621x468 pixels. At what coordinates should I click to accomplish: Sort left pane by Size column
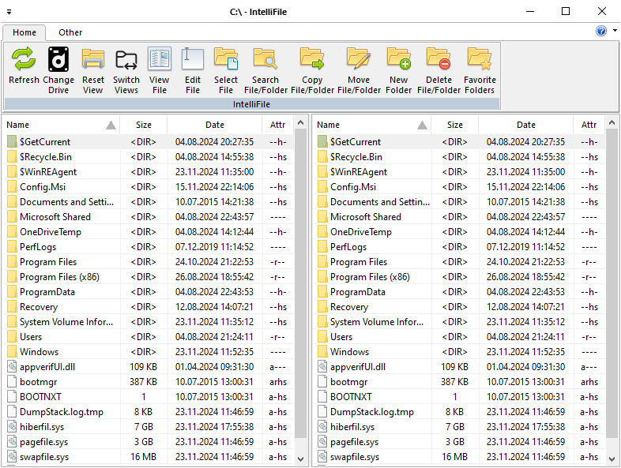coord(143,125)
